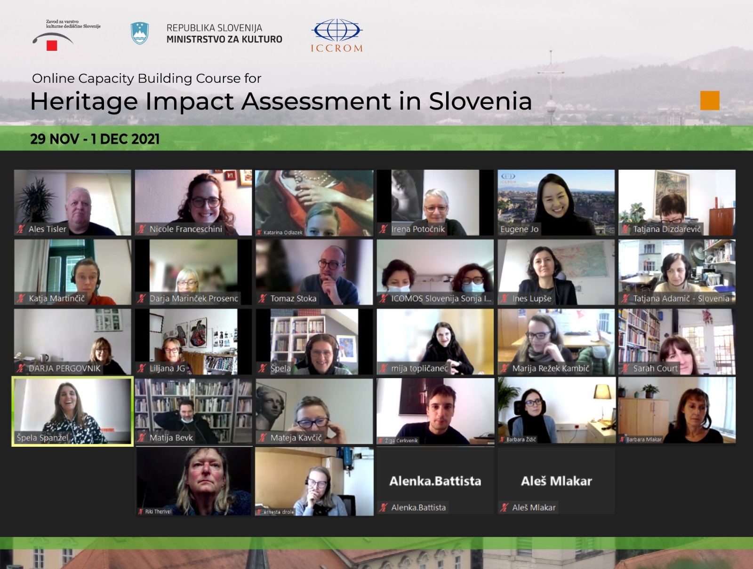The height and width of the screenshot is (569, 753).
Task: Click the muted mic icon beside Ales Tisler
Action: (x=21, y=229)
